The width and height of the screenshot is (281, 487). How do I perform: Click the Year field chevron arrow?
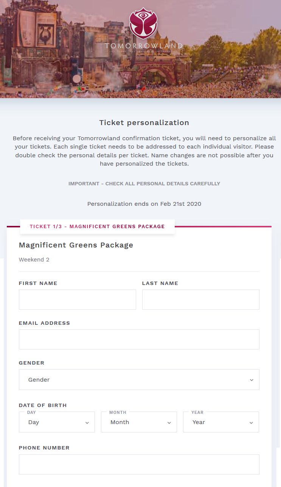click(x=250, y=422)
